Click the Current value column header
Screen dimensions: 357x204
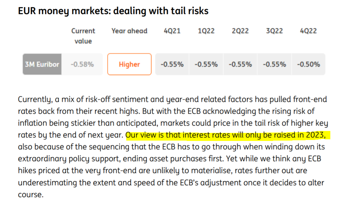pos(83,36)
